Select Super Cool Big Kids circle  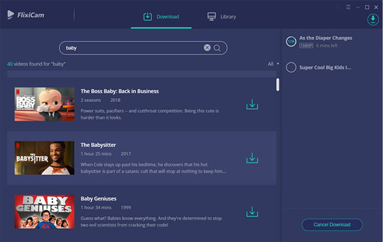pyautogui.click(x=291, y=67)
